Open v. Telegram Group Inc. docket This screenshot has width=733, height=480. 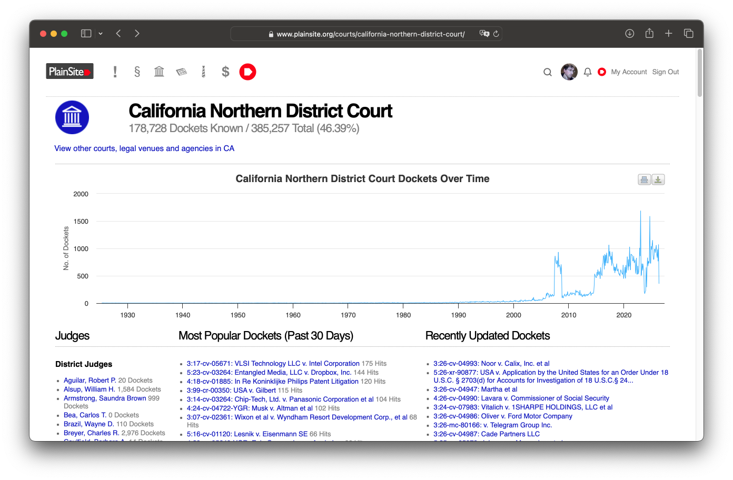point(493,425)
